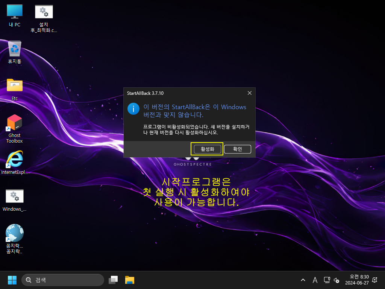The width and height of the screenshot is (385, 289).
Task: Select the Etc folder on desktop
Action: click(15, 90)
